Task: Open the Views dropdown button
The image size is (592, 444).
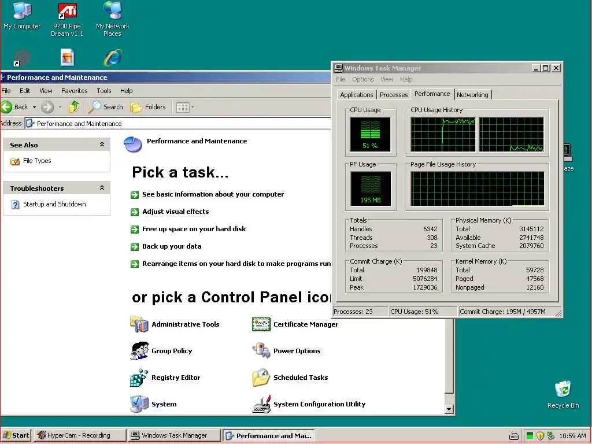Action: tap(186, 107)
